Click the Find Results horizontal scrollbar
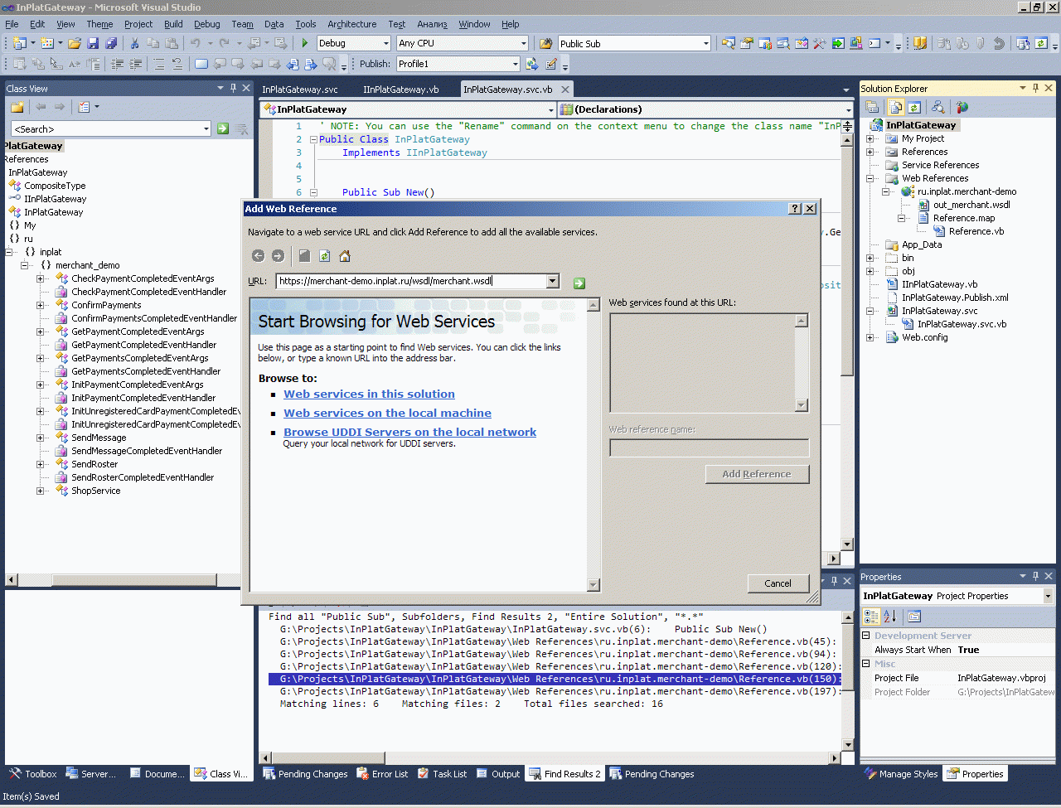Image resolution: width=1061 pixels, height=808 pixels. click(x=550, y=757)
